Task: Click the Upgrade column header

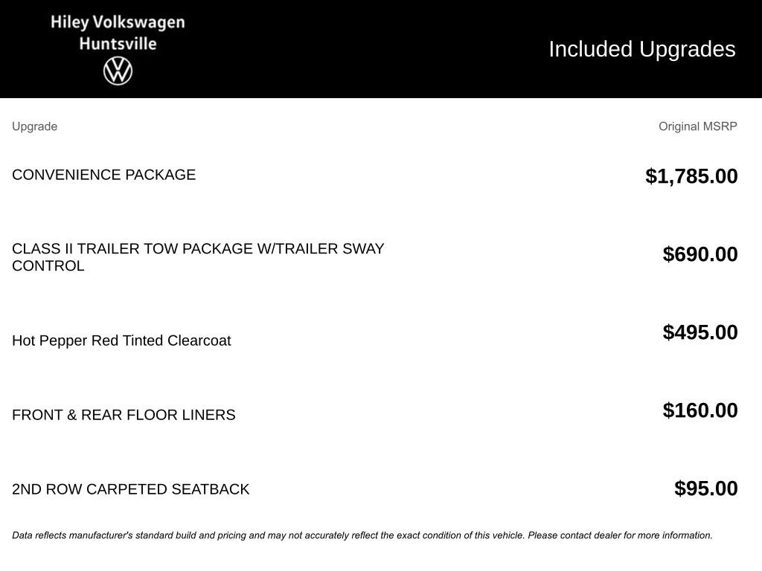Action: pyautogui.click(x=34, y=126)
